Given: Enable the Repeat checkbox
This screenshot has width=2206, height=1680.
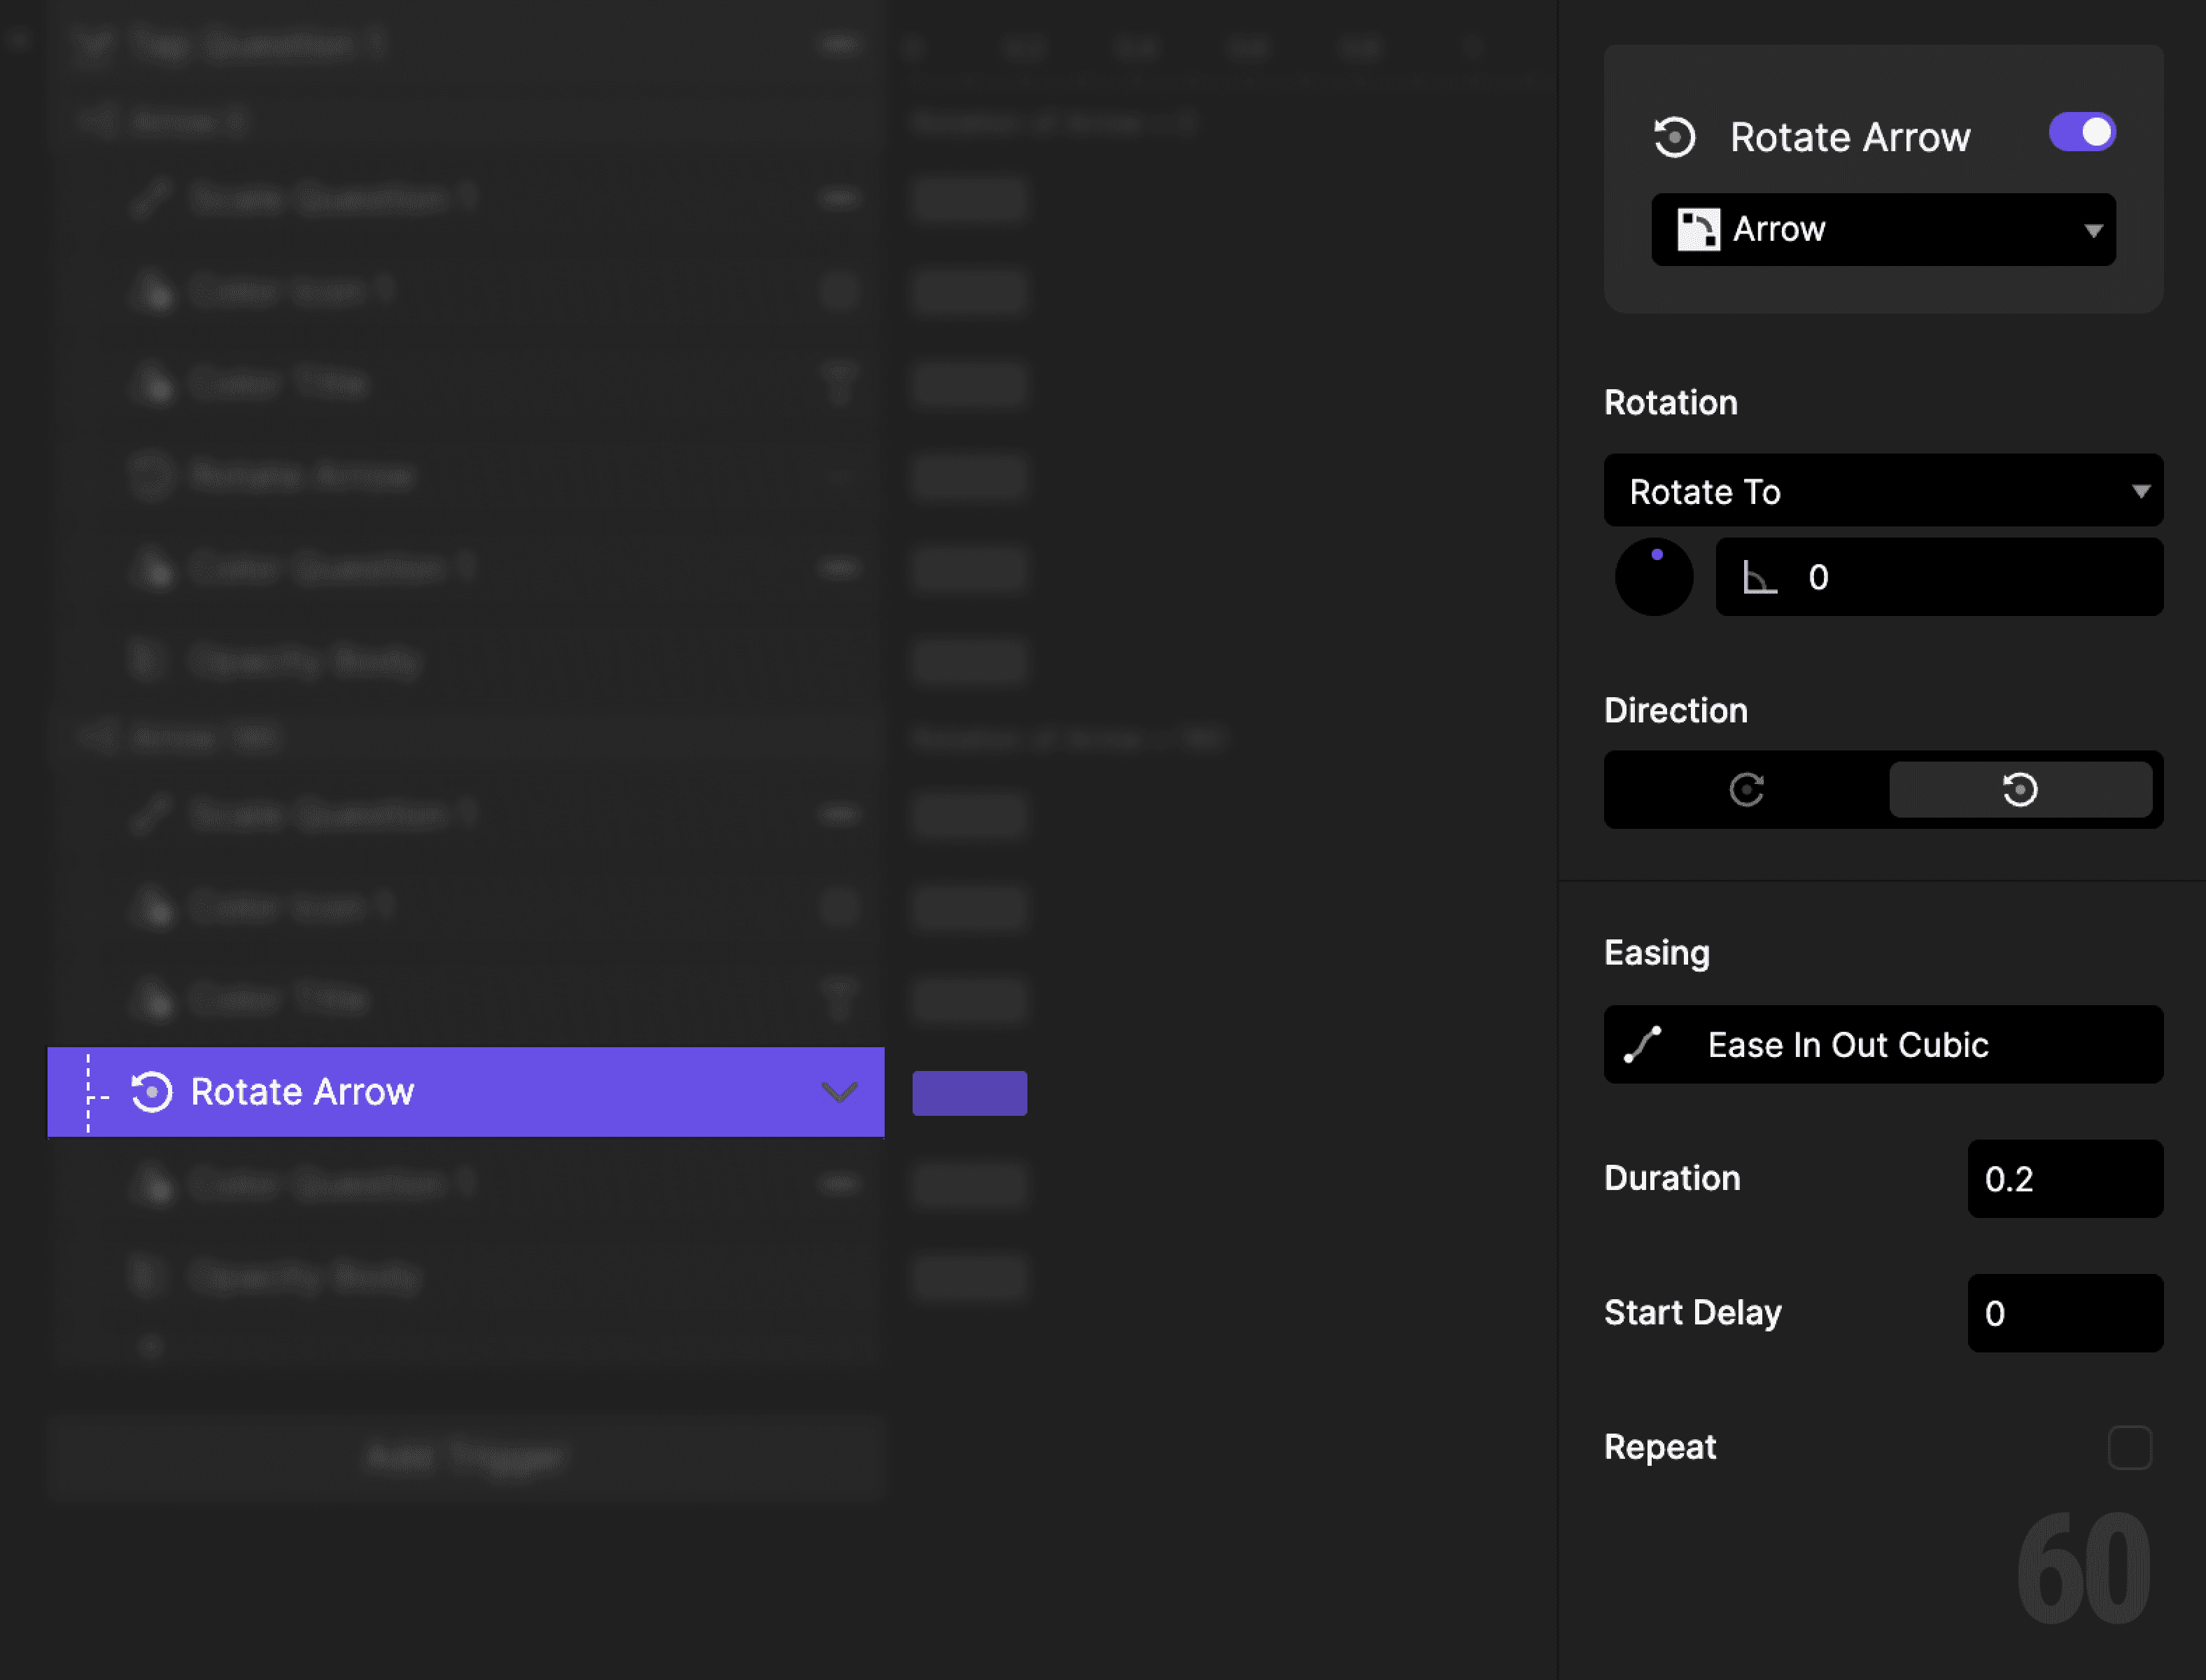Looking at the screenshot, I should click(x=2130, y=1447).
